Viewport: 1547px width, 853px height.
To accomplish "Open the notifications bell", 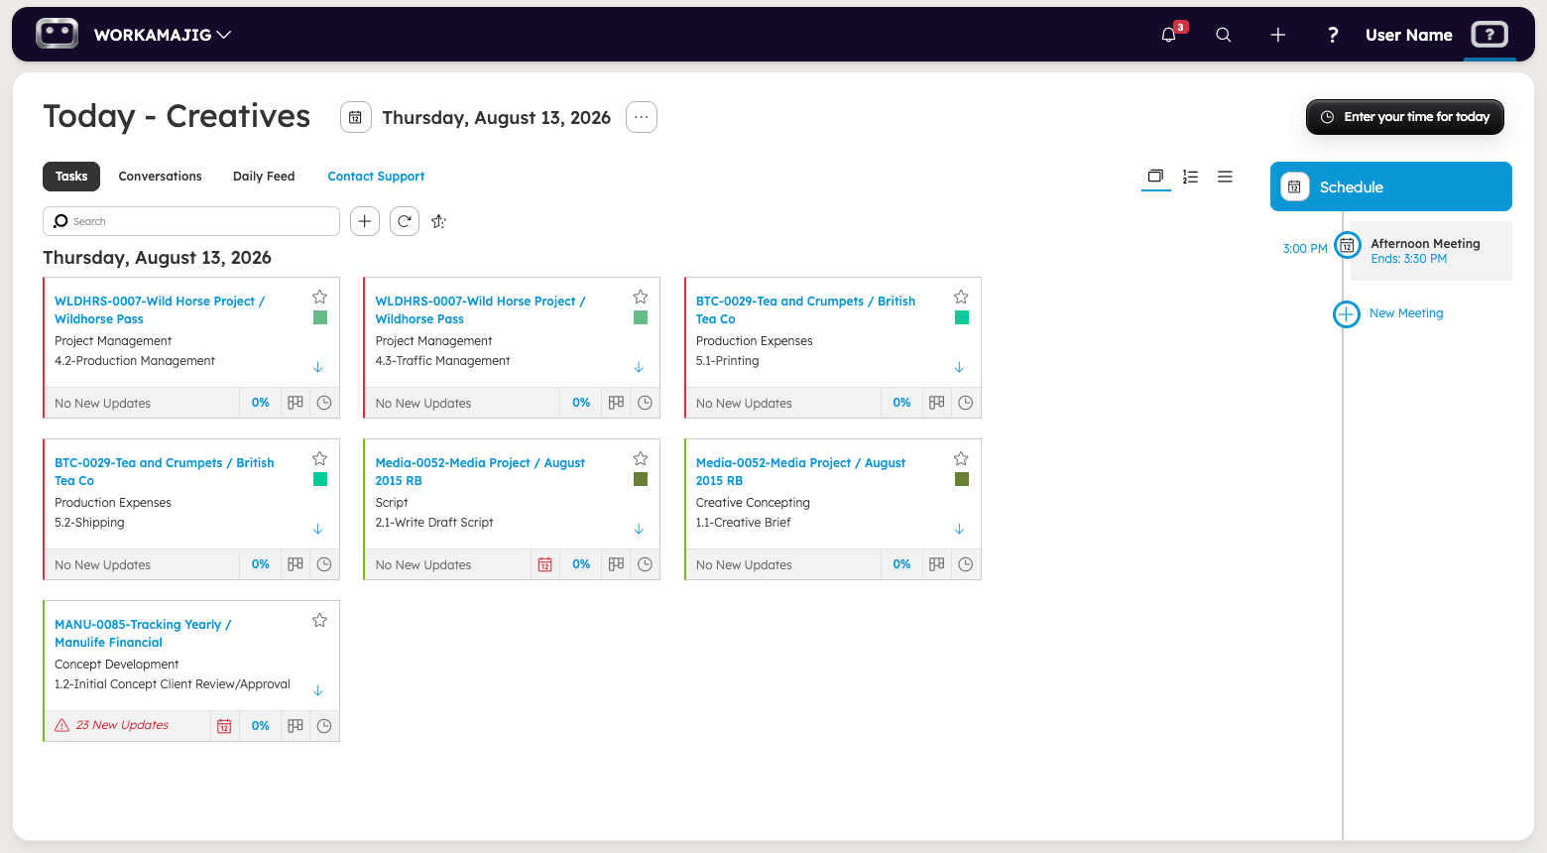I will pyautogui.click(x=1169, y=35).
